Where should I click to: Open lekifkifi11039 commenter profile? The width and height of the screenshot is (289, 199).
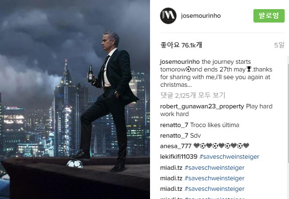click(x=179, y=157)
